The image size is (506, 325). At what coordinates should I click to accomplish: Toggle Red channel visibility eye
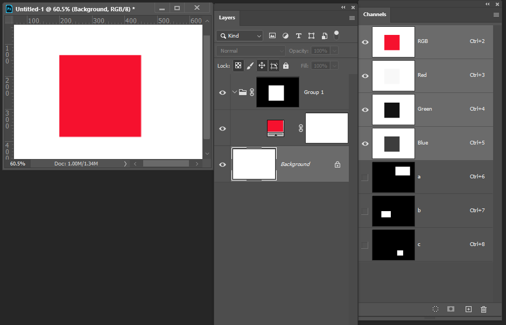(x=365, y=76)
